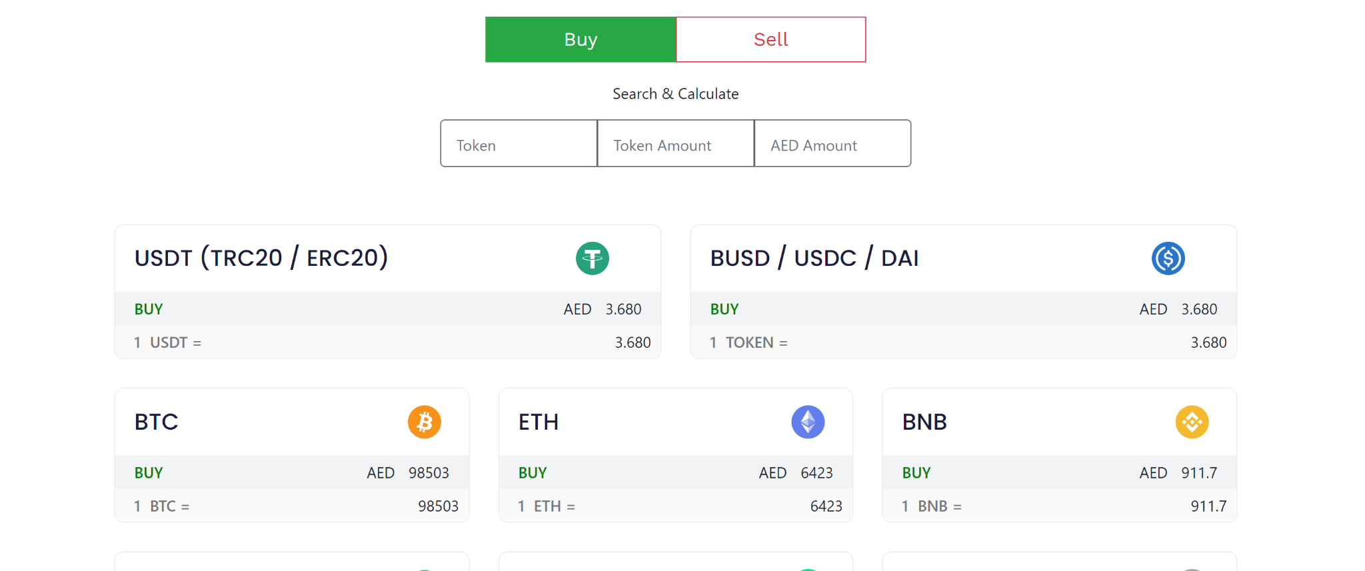
Task: Click the BUY label on USDT card
Action: point(149,309)
